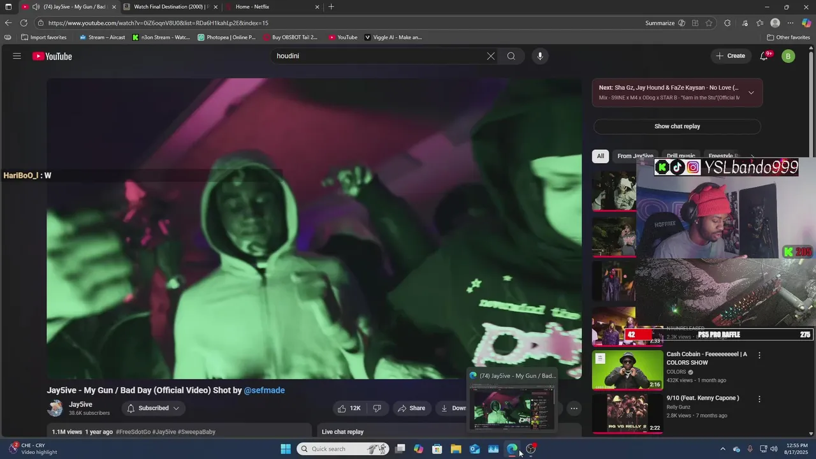Click the Summarize button in address bar
816x459 pixels.
pyautogui.click(x=665, y=23)
